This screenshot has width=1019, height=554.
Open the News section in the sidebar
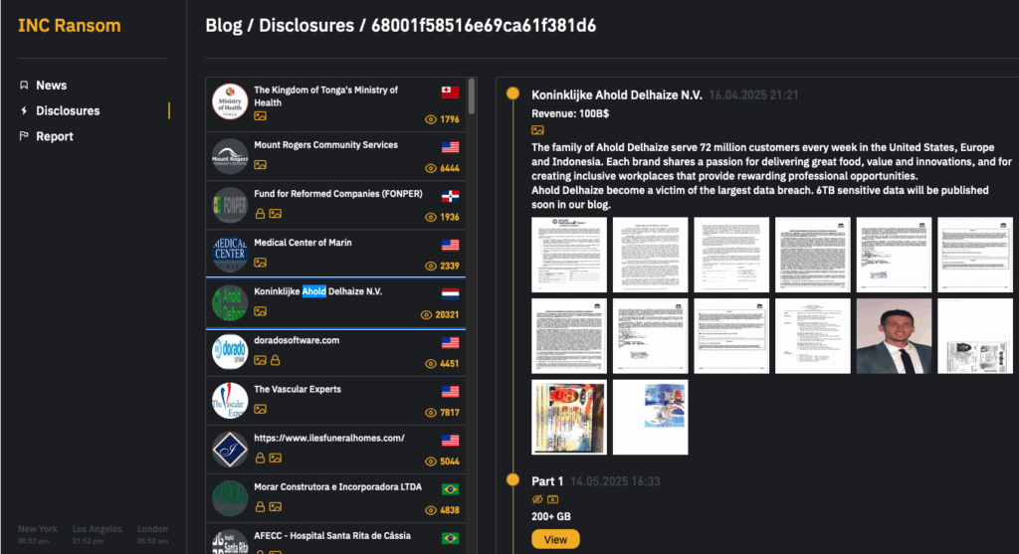(51, 86)
